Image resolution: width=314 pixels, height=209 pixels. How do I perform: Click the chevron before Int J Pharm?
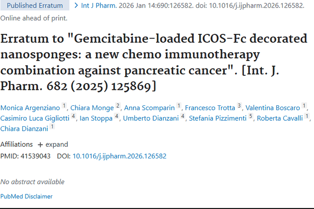pyautogui.click(x=76, y=5)
